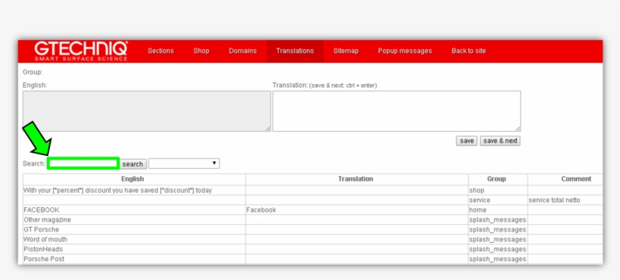620x280 pixels.
Task: Click the save button
Action: [467, 141]
